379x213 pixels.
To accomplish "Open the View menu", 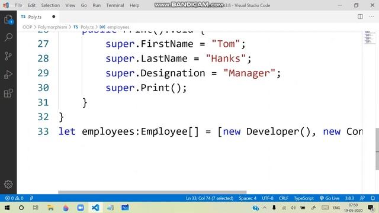I will [70, 5].
